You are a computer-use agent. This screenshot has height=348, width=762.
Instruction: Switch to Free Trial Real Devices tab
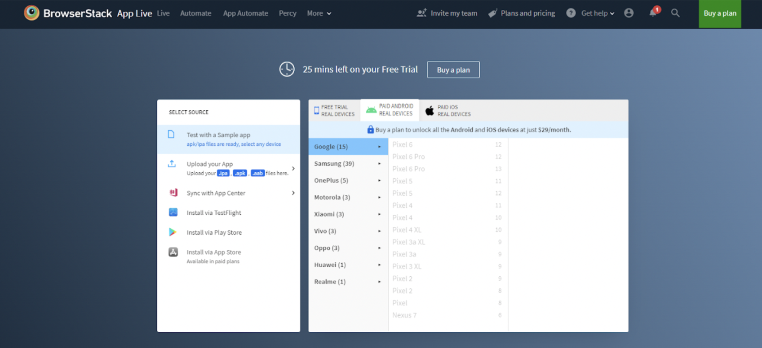[335, 111]
